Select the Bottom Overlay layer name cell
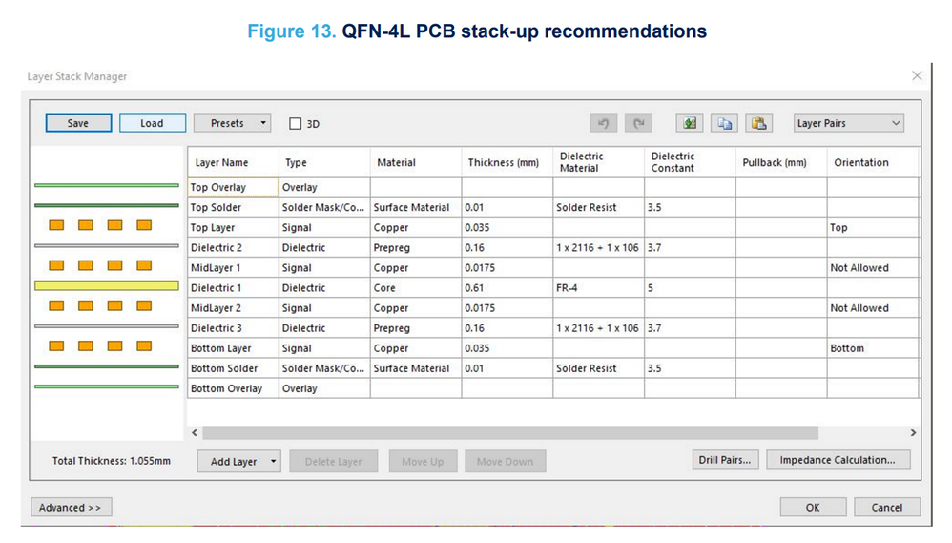Screen dimensions: 952x543 point(233,388)
